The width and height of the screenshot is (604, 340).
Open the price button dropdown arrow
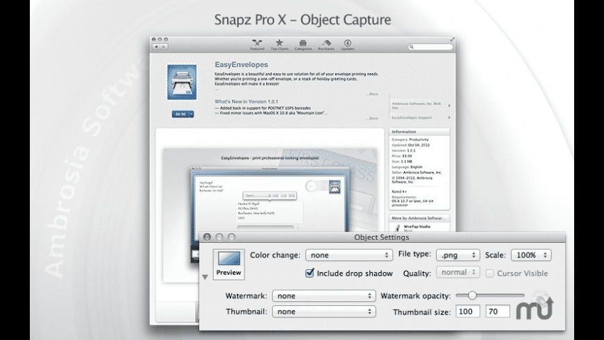click(192, 114)
